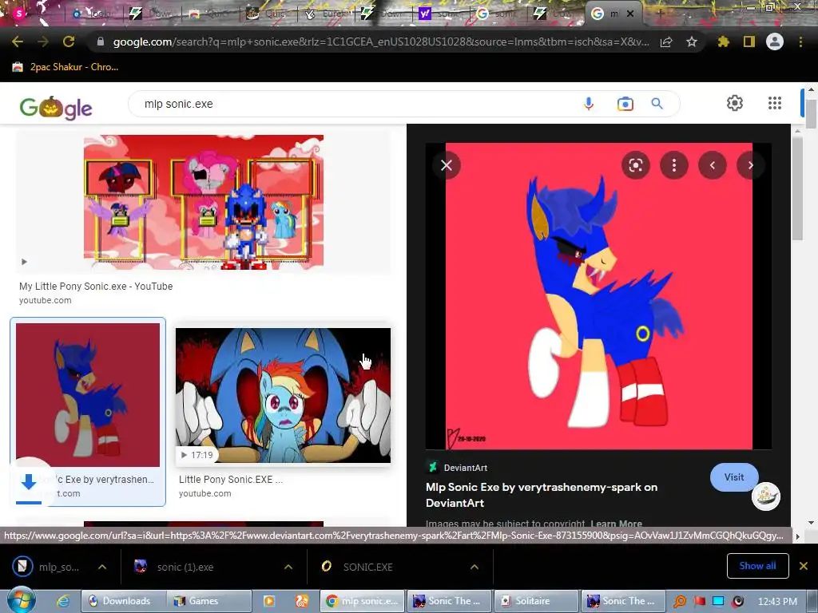Show the next image in preview
The width and height of the screenshot is (818, 613).
750,165
